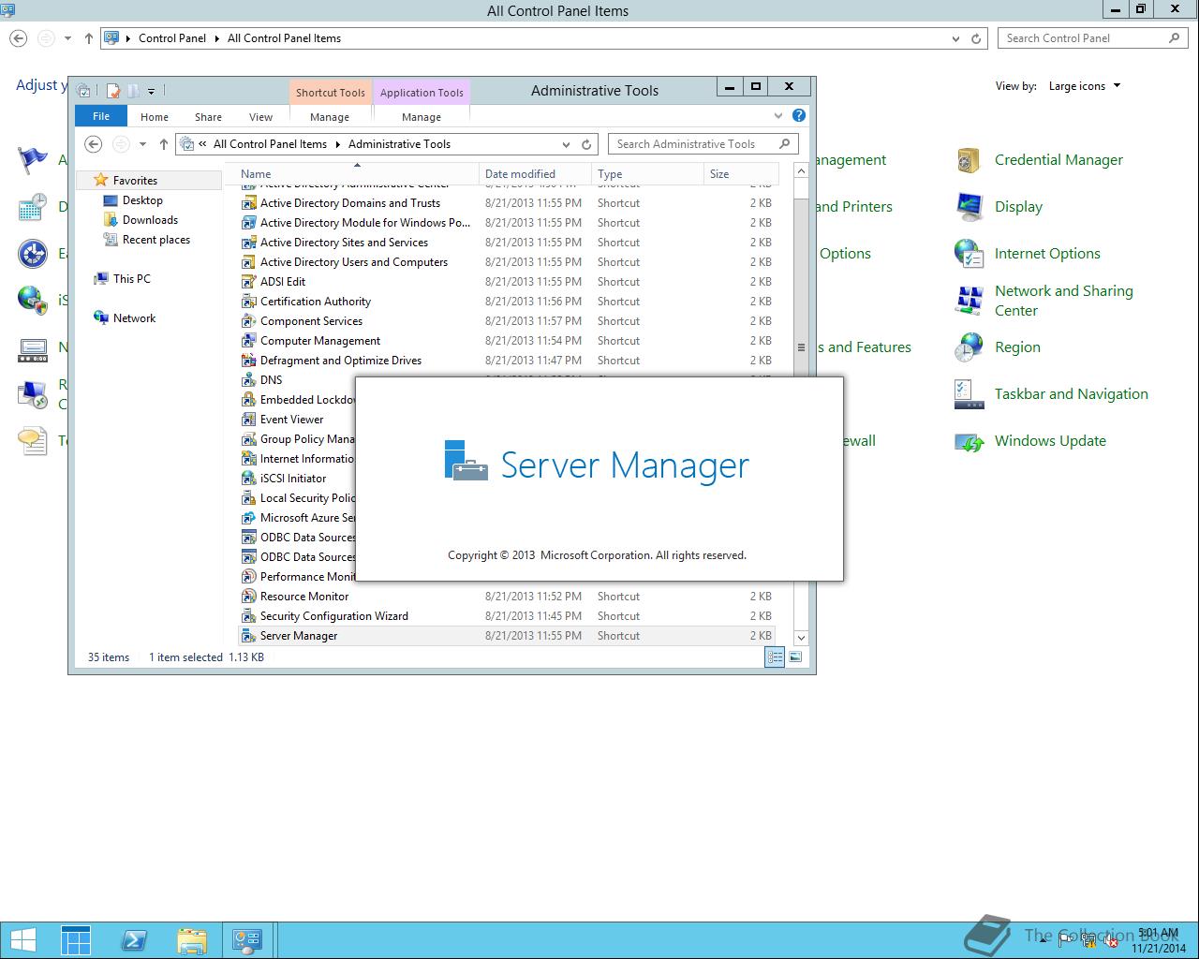Sort by the Size column header

click(741, 174)
